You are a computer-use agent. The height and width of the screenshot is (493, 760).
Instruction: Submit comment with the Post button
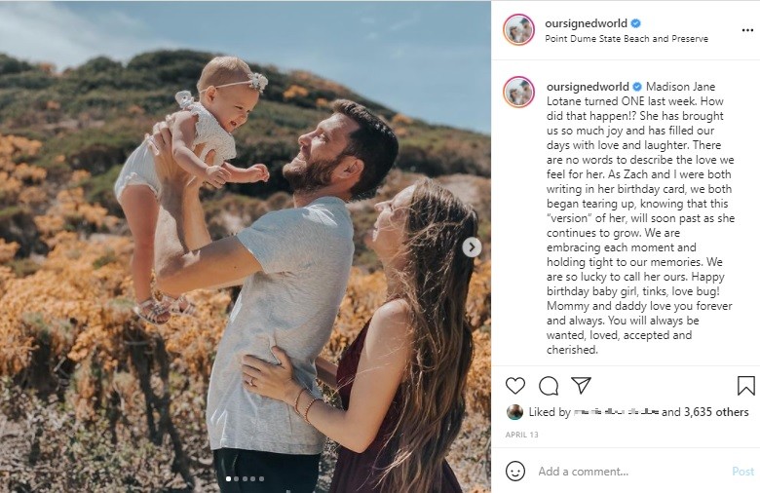pos(742,472)
